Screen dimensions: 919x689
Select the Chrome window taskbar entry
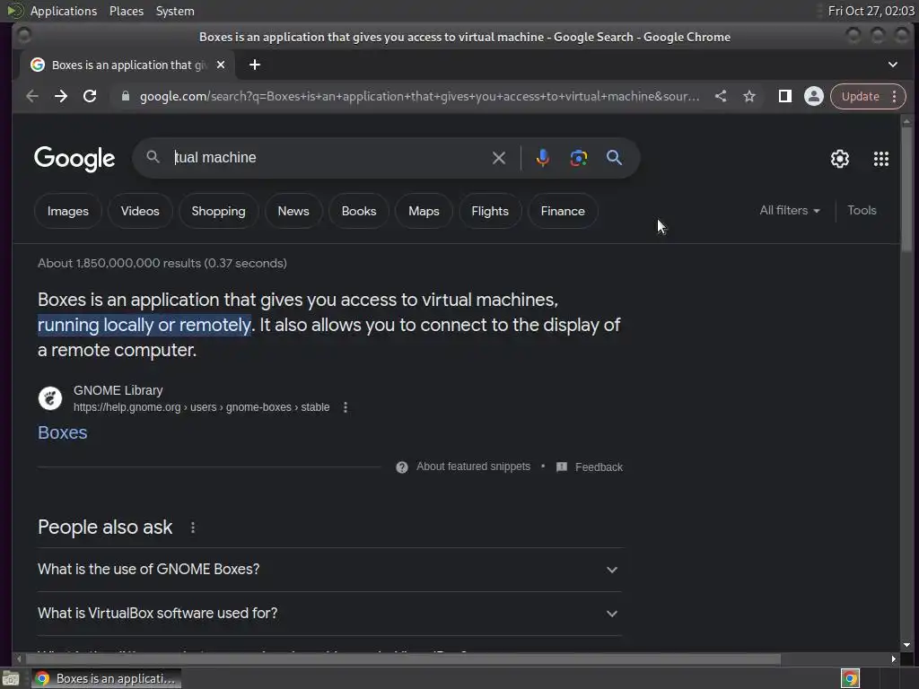point(107,678)
